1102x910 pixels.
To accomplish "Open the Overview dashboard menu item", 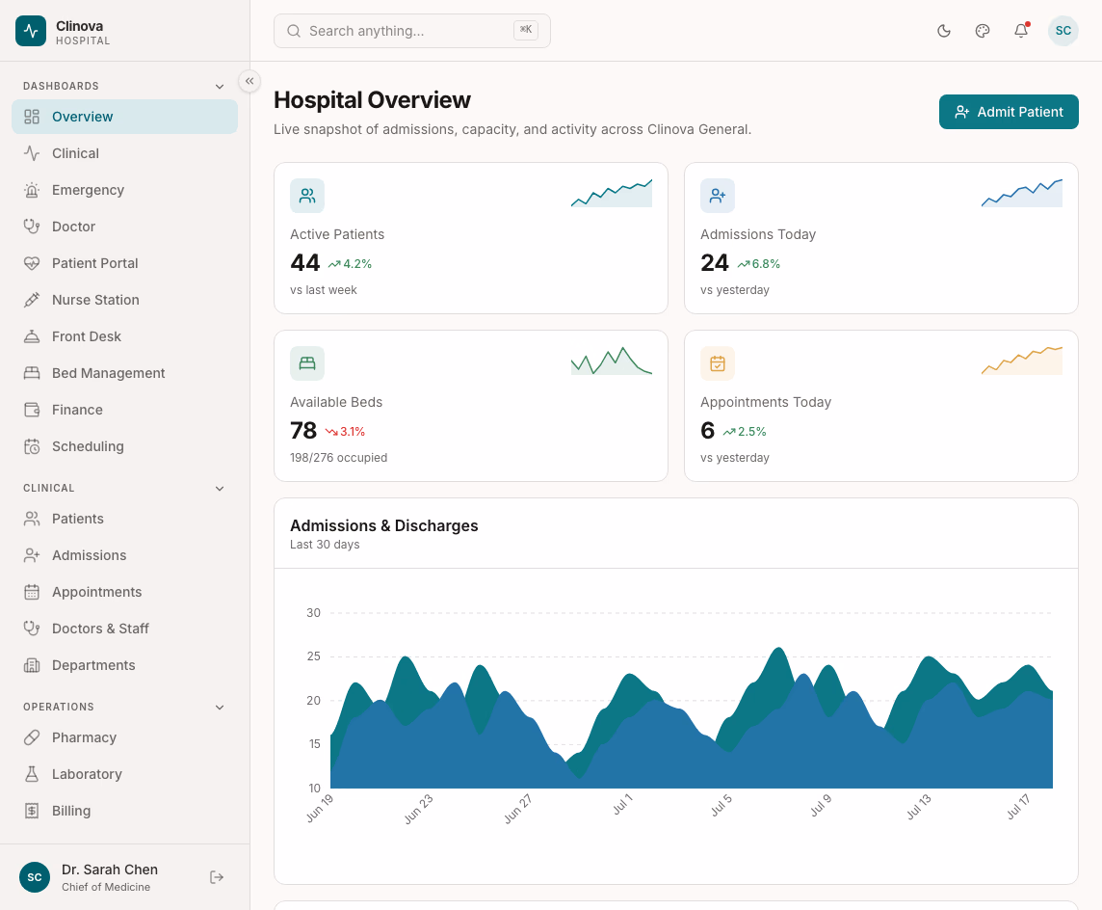I will [124, 117].
